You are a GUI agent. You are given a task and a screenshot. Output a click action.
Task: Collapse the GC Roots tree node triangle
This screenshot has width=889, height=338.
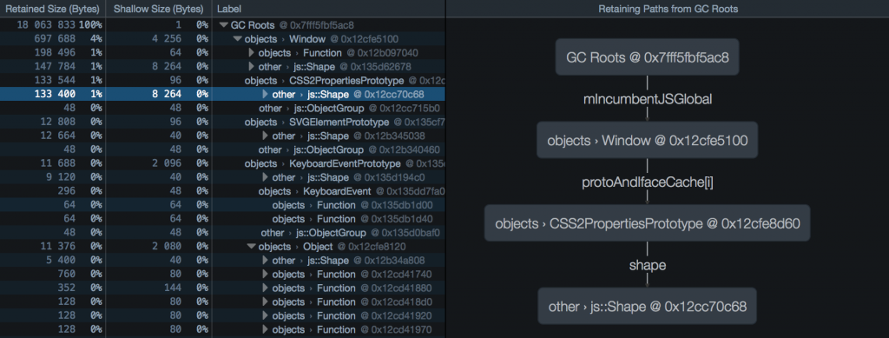(223, 25)
